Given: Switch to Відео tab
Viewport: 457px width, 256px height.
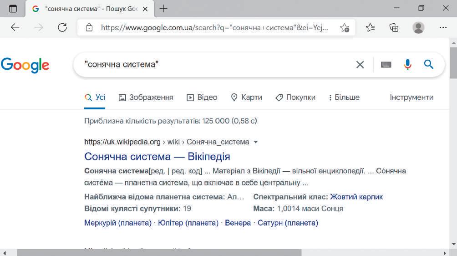Looking at the screenshot, I should click(x=202, y=97).
